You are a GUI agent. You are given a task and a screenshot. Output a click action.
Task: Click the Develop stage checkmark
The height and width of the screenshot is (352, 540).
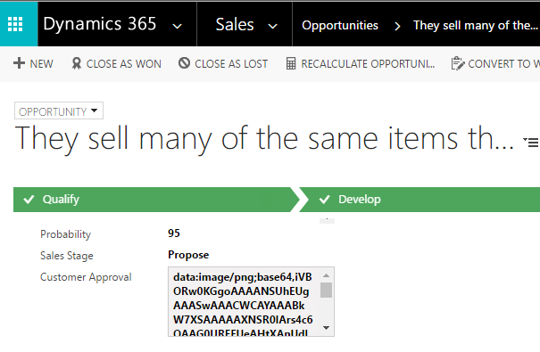click(x=324, y=200)
